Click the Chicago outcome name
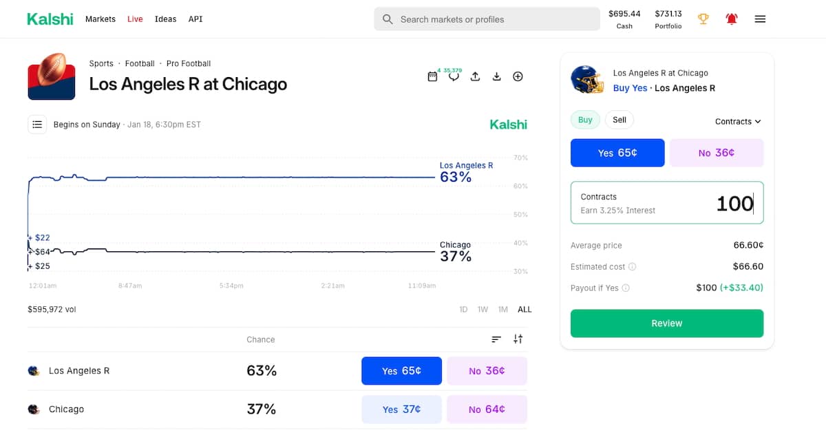Image resolution: width=826 pixels, height=439 pixels. click(66, 409)
